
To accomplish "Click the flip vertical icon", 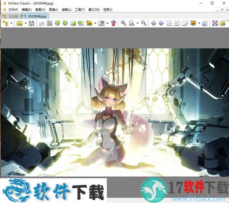I will coord(73,23).
